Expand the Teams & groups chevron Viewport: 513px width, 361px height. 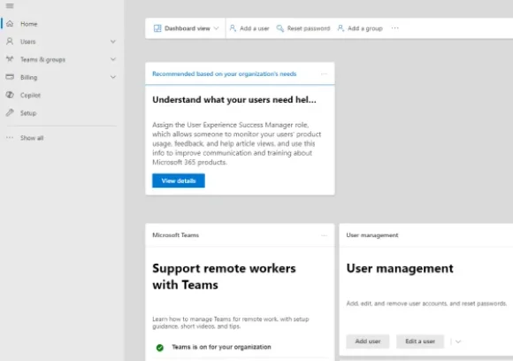tap(113, 59)
